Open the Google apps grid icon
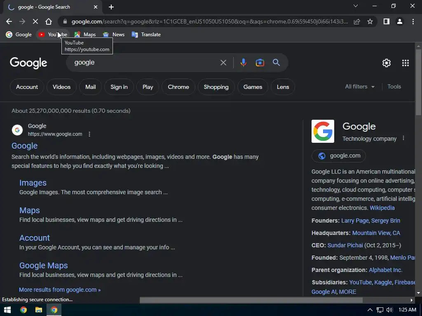Image resolution: width=422 pixels, height=316 pixels. coord(406,63)
